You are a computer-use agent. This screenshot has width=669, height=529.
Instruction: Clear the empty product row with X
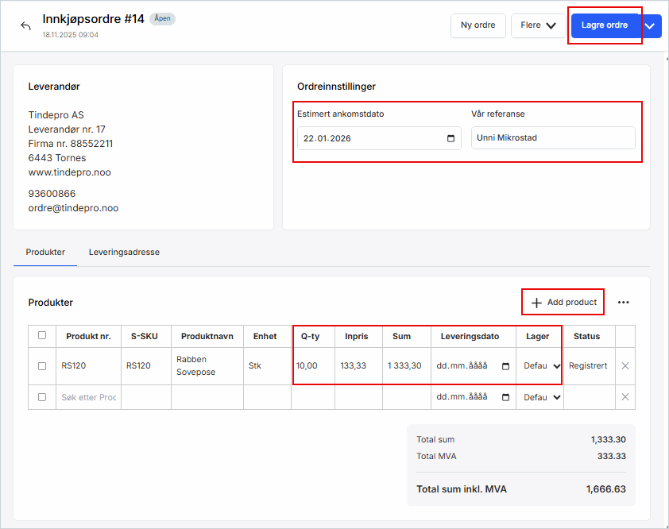tap(625, 397)
